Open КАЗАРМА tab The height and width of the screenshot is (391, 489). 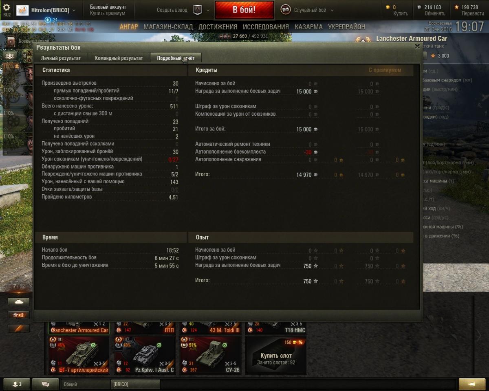308,27
